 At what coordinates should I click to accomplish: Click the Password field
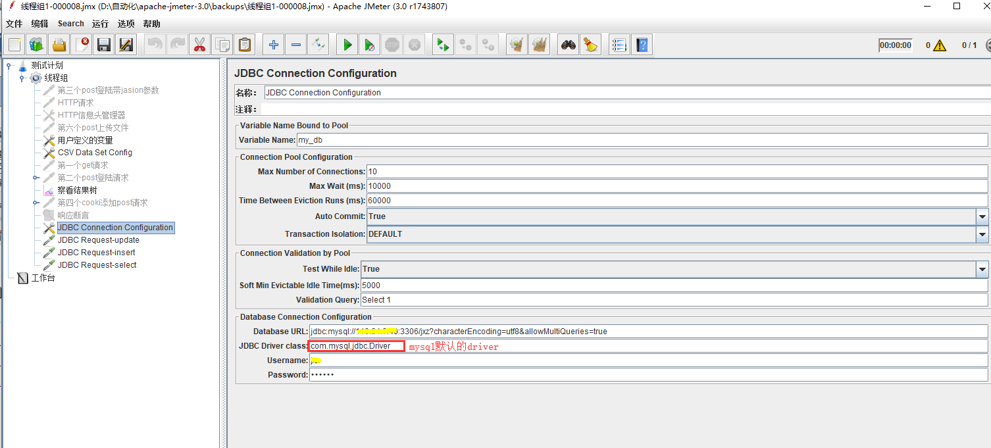tap(648, 375)
